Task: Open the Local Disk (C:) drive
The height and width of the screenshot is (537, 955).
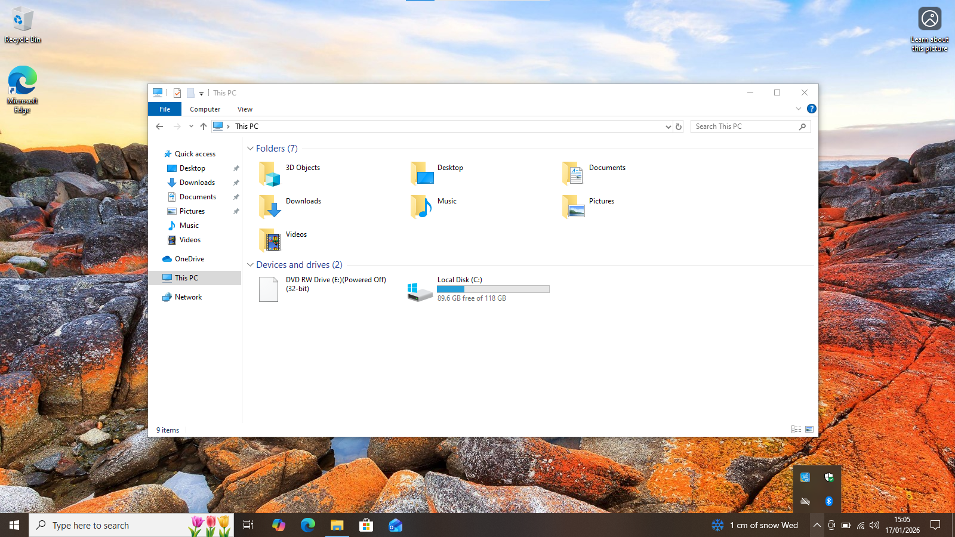Action: coord(420,291)
